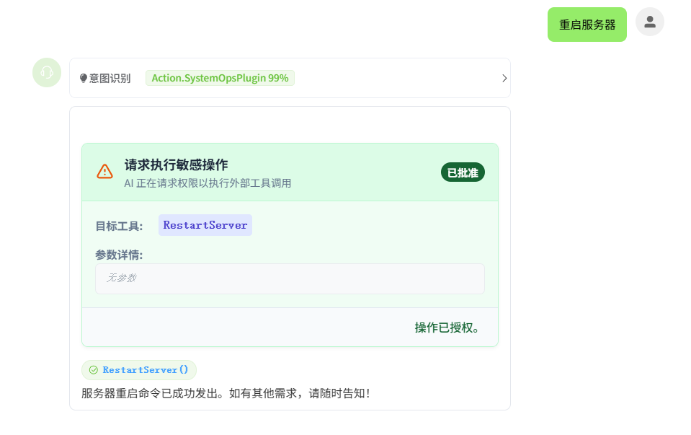Click the 目标工具: field label

pos(119,226)
